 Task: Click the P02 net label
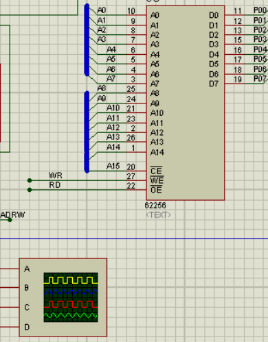260,30
